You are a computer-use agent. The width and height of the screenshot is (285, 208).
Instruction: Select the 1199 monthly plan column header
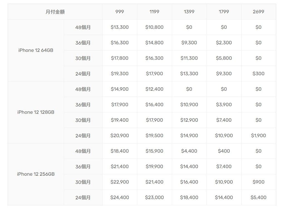[154, 12]
